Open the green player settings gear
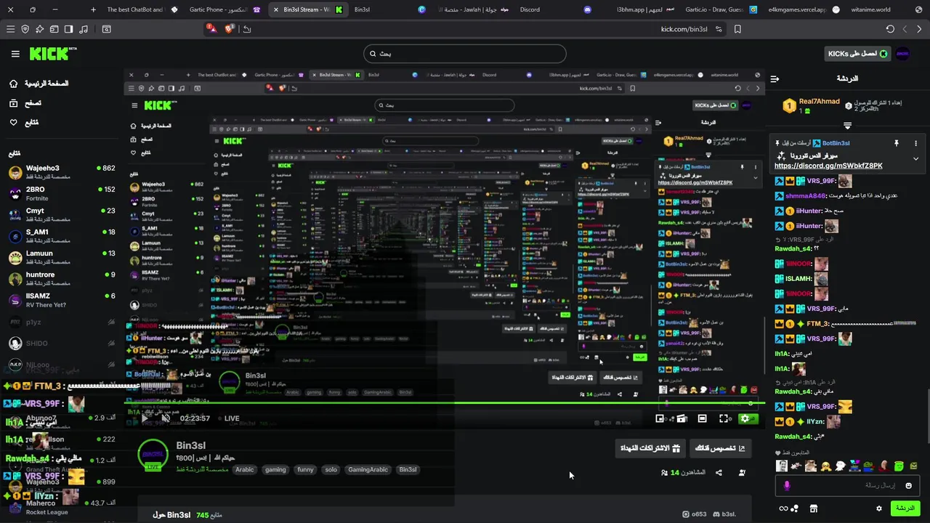Viewport: 930px width, 523px height. click(x=745, y=418)
